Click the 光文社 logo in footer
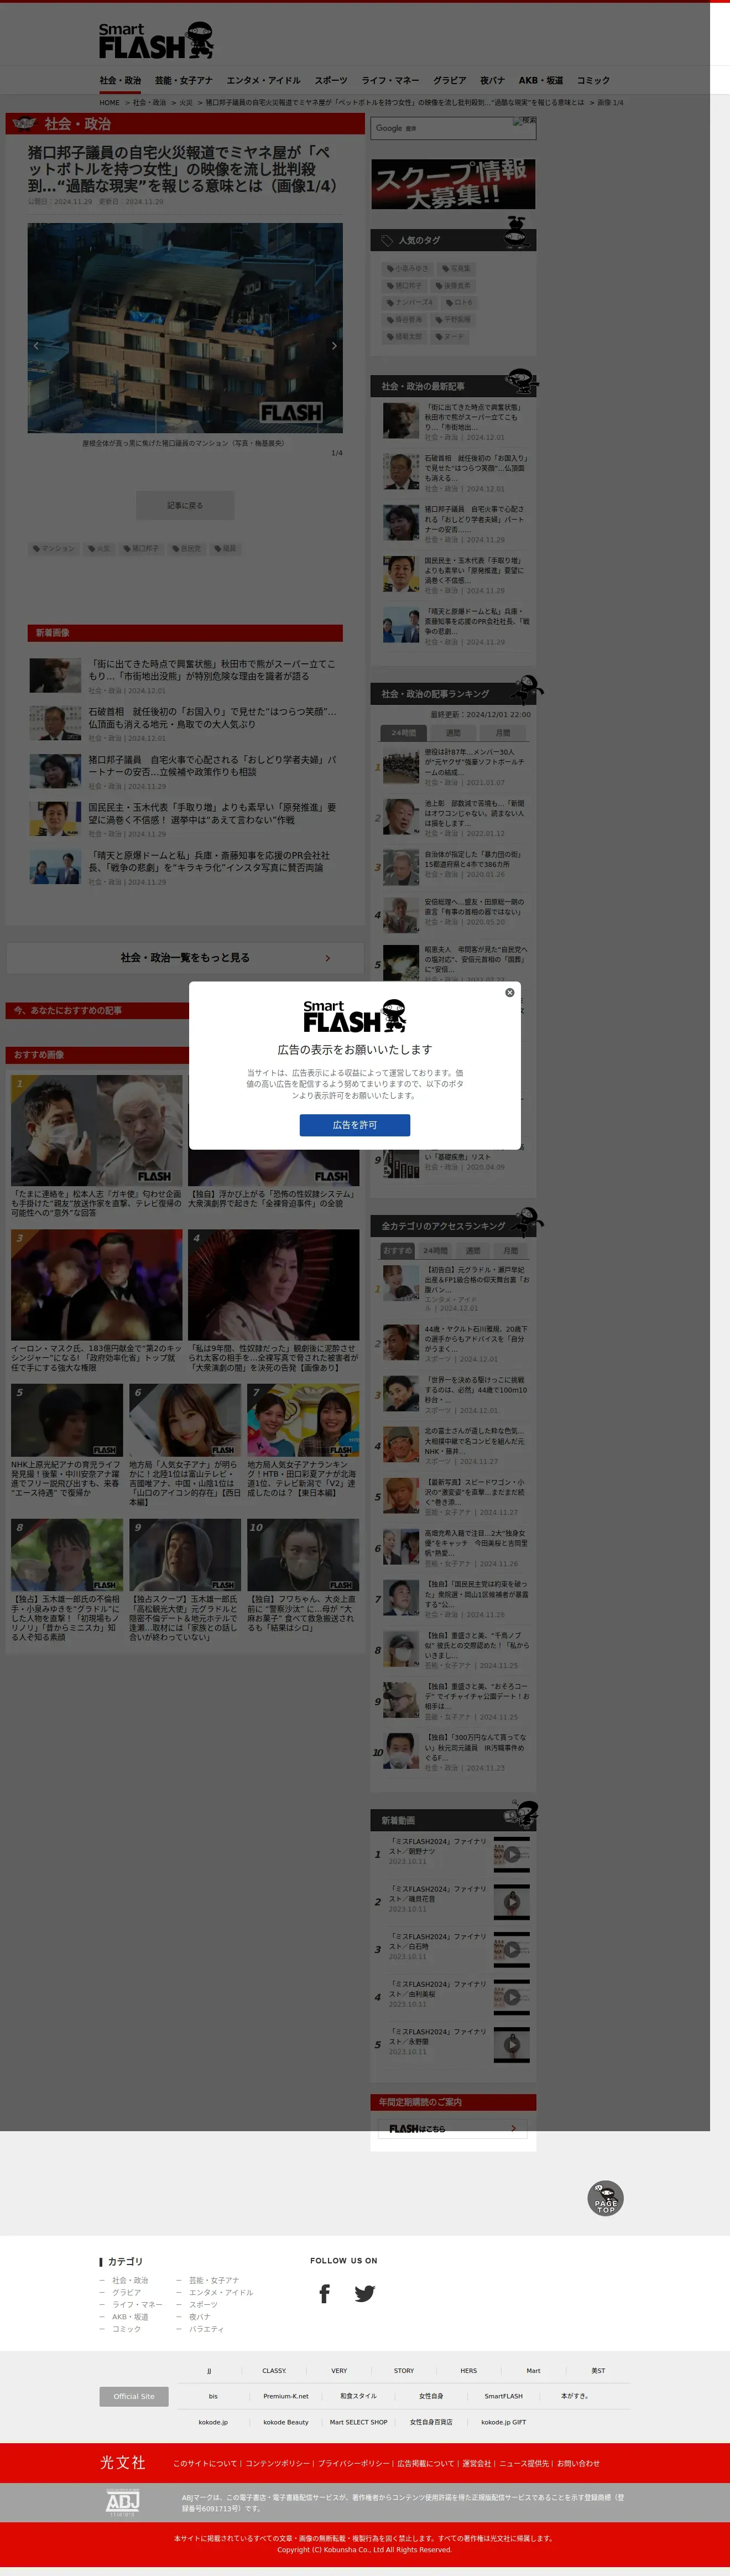The height and width of the screenshot is (2576, 730). pos(122,2462)
